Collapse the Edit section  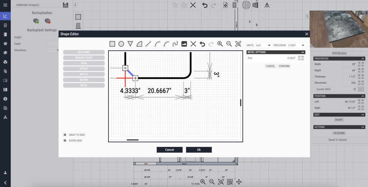tap(363, 115)
